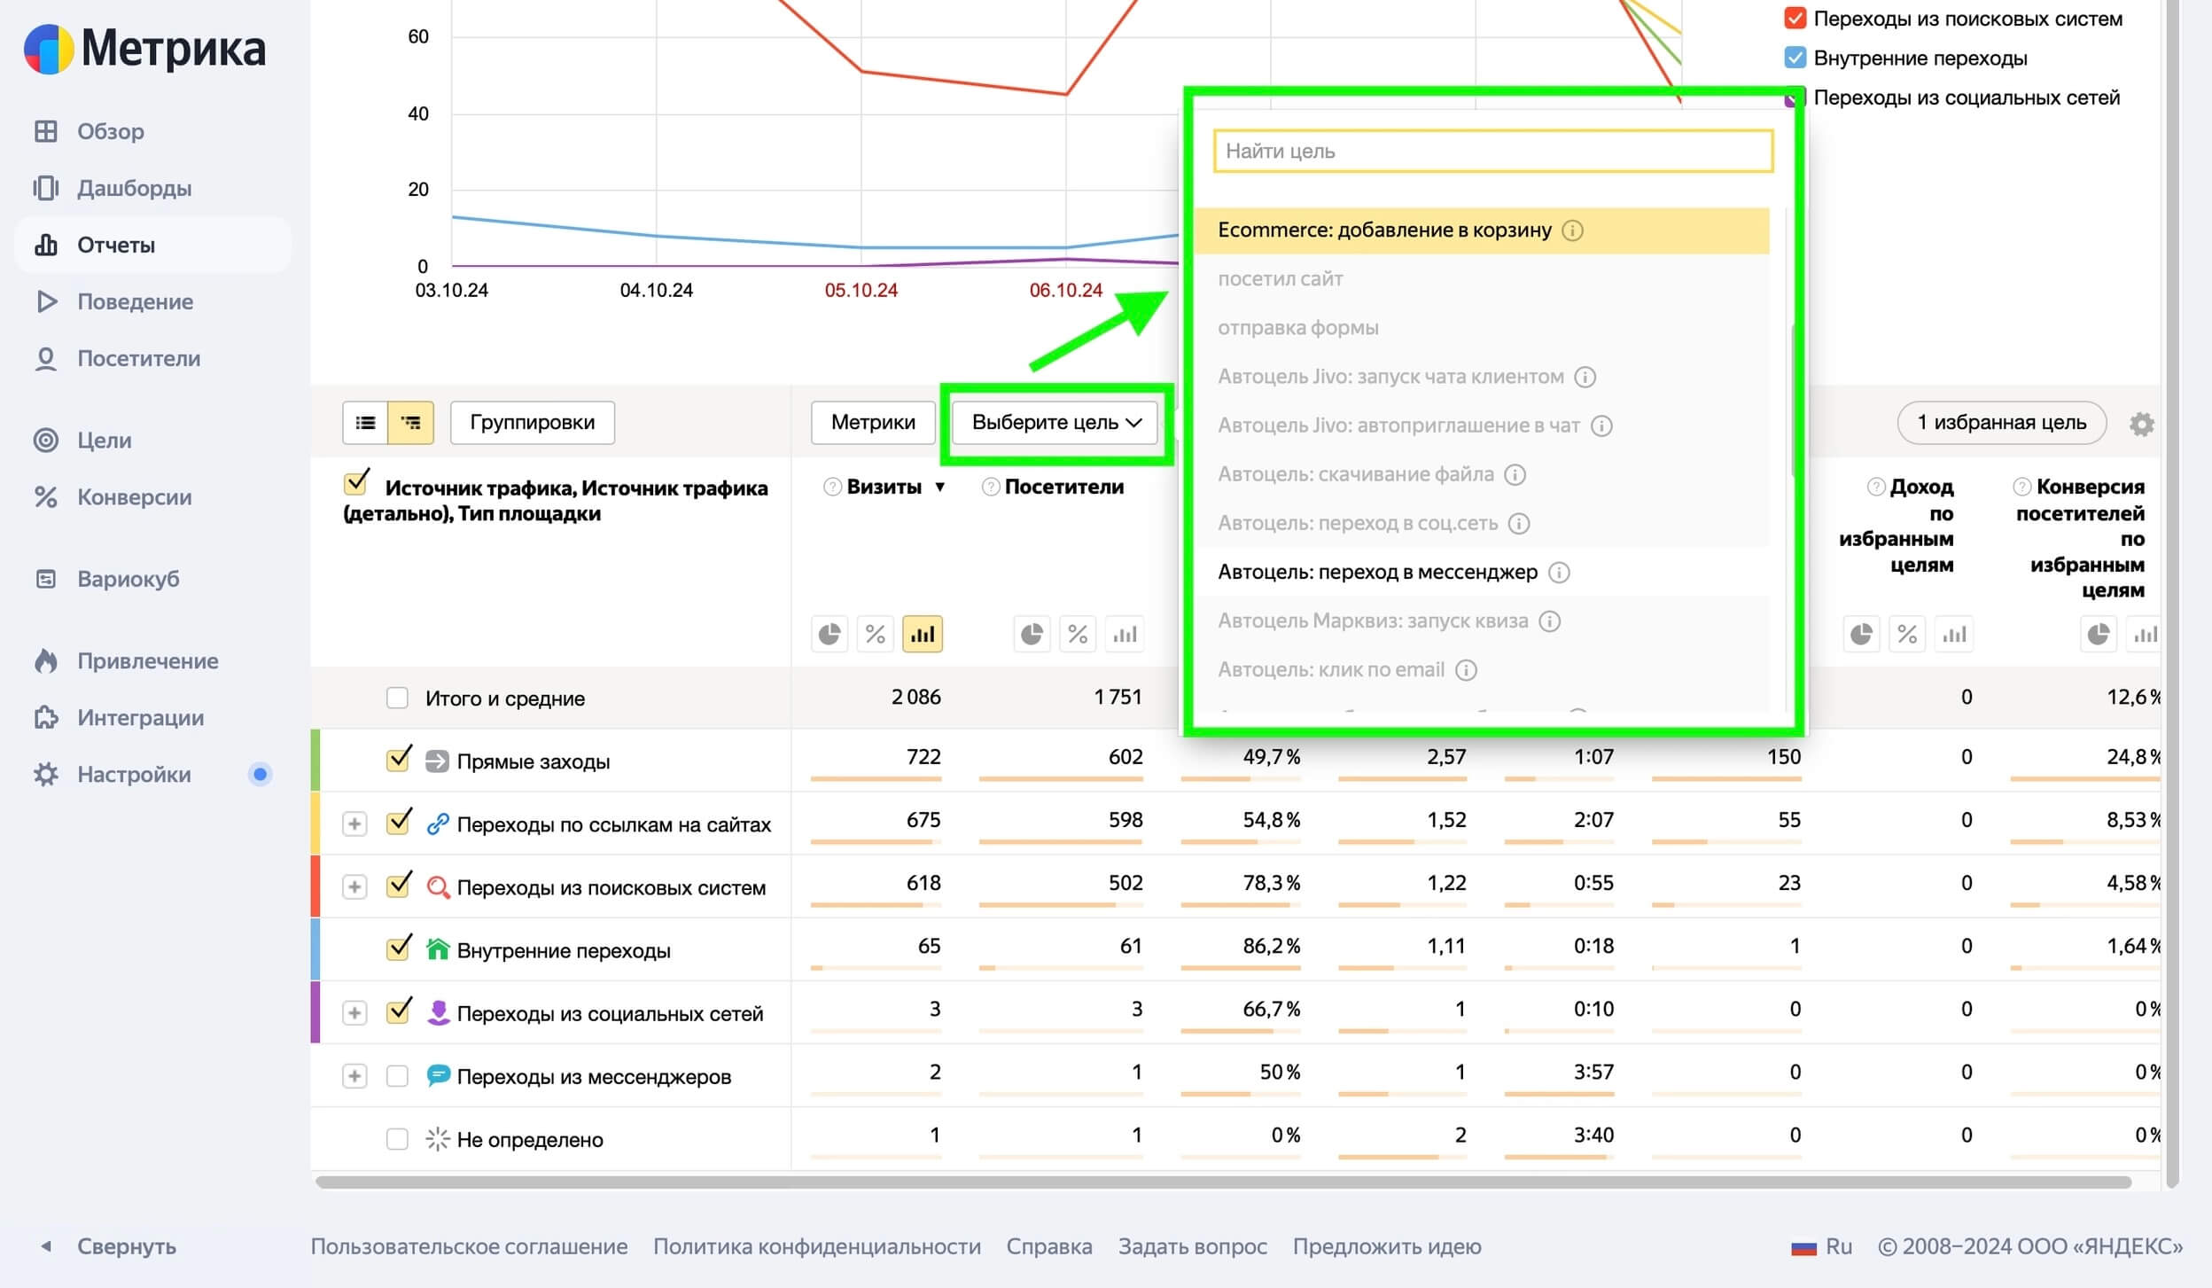Show Доход по избранным целям as pie

(1861, 634)
